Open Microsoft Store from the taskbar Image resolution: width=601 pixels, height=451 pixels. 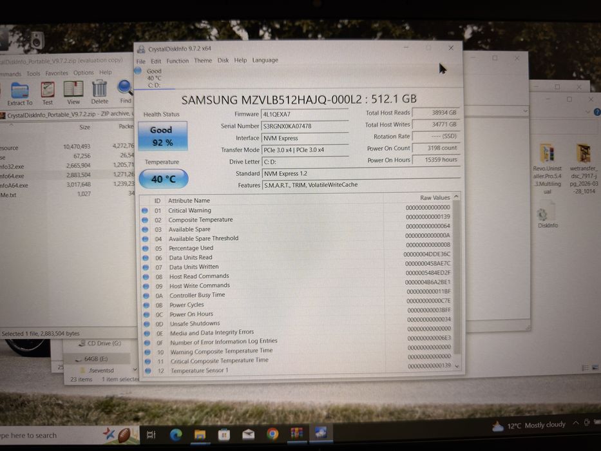point(224,434)
